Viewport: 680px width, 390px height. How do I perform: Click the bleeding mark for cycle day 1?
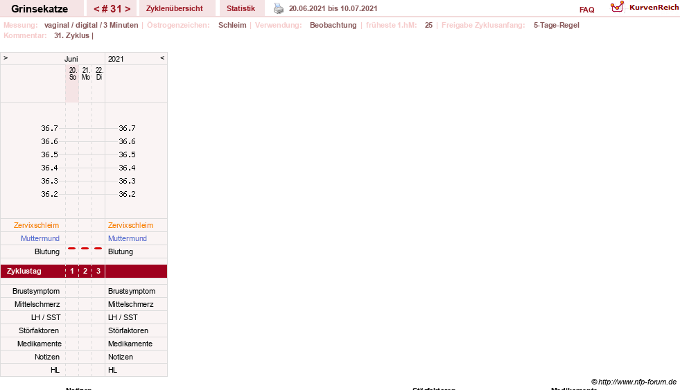pyautogui.click(x=72, y=248)
